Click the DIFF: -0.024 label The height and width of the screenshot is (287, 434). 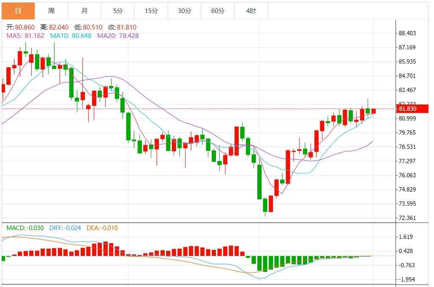pos(65,228)
